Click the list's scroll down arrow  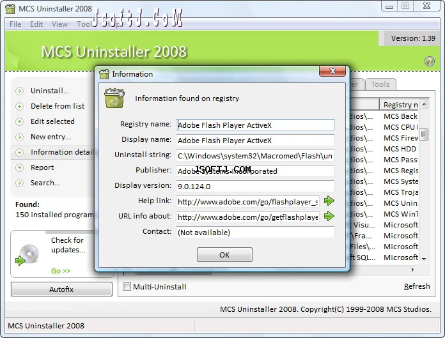[424, 259]
